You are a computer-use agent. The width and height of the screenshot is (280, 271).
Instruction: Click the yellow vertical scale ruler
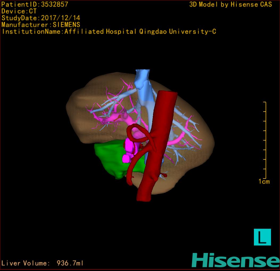(x=265, y=140)
